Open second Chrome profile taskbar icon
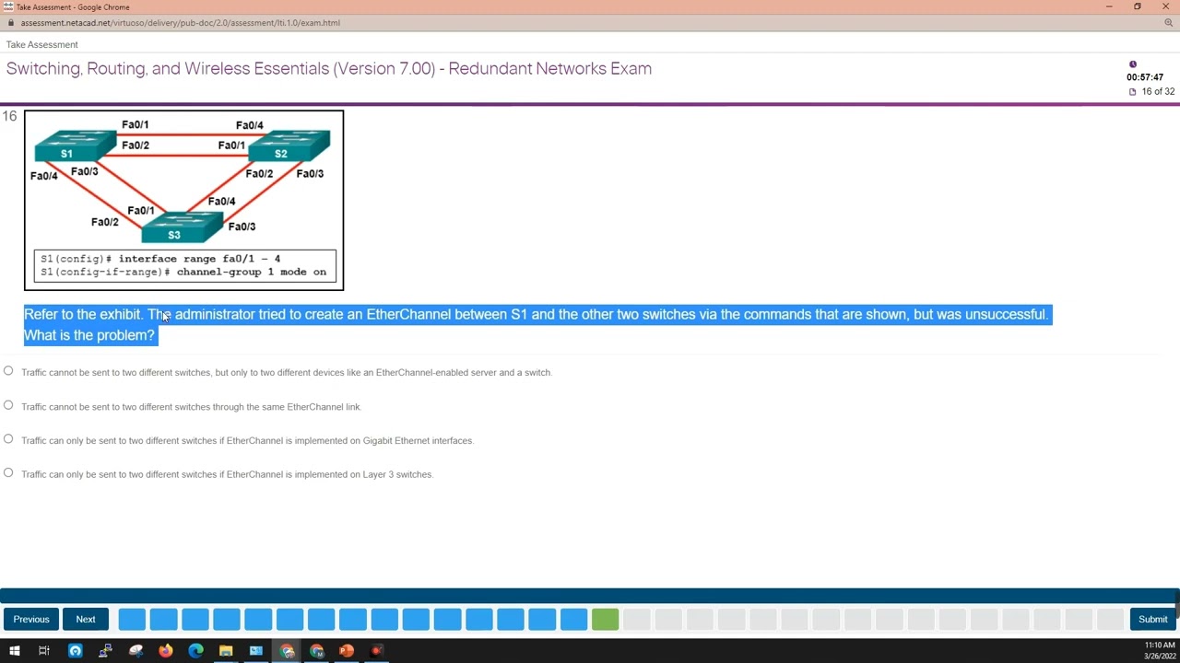The height and width of the screenshot is (663, 1180). [317, 651]
